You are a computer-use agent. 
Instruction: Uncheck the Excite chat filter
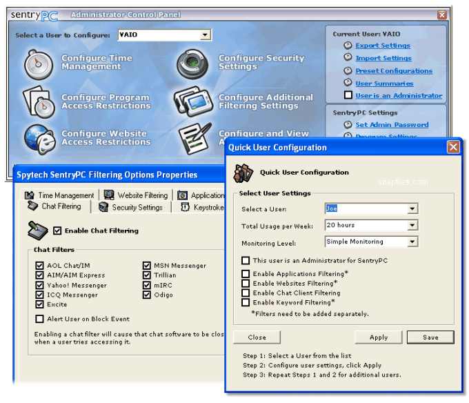pyautogui.click(x=39, y=304)
